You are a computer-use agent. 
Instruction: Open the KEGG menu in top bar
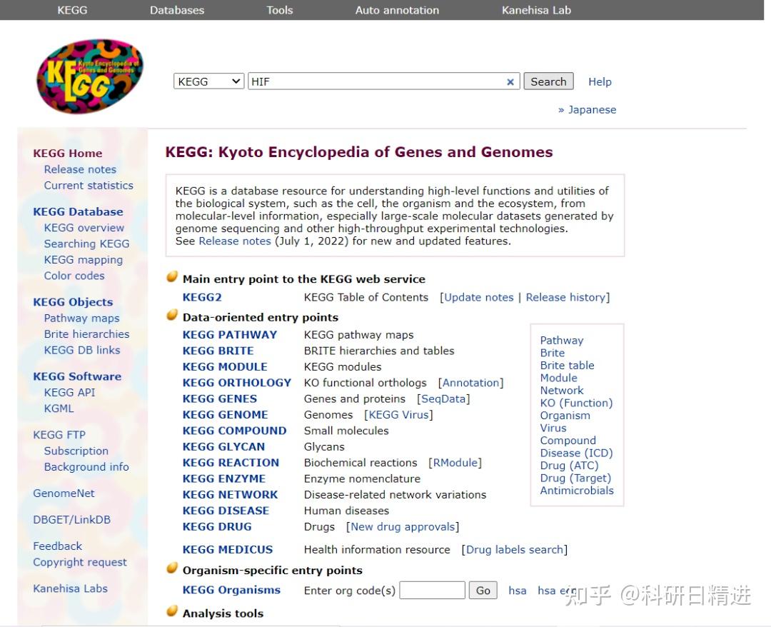click(x=72, y=10)
